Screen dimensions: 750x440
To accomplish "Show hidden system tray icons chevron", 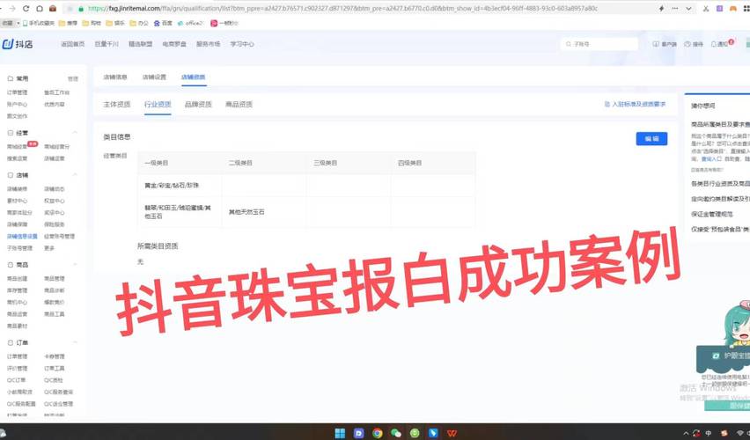I will (686, 433).
